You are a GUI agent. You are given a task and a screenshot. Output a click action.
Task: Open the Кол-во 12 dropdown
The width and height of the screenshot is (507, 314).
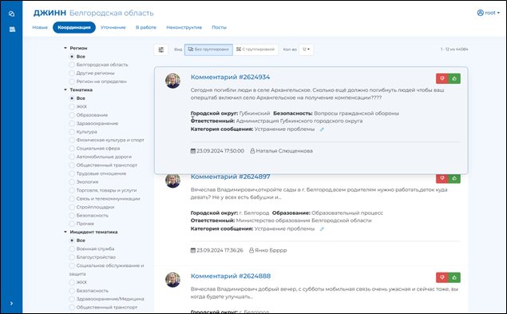[307, 50]
